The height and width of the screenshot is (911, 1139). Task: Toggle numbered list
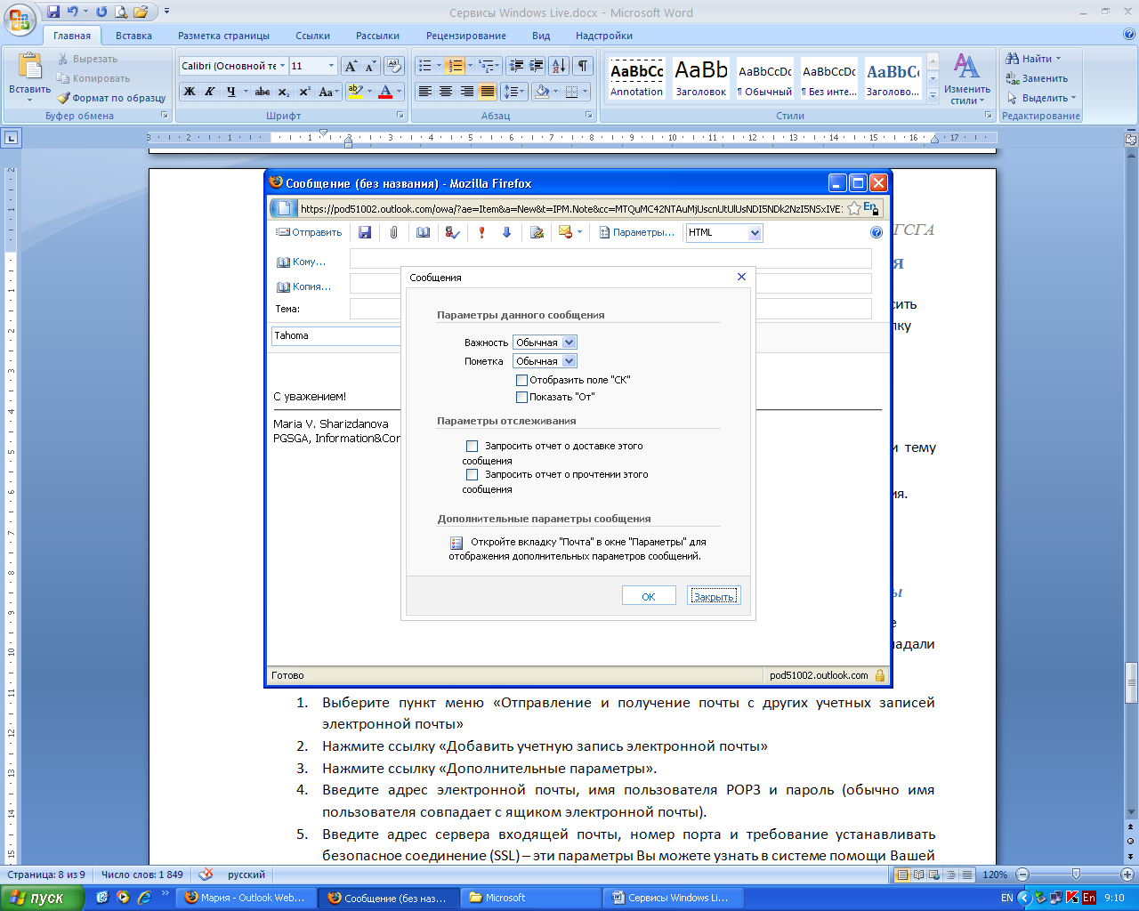[x=455, y=66]
